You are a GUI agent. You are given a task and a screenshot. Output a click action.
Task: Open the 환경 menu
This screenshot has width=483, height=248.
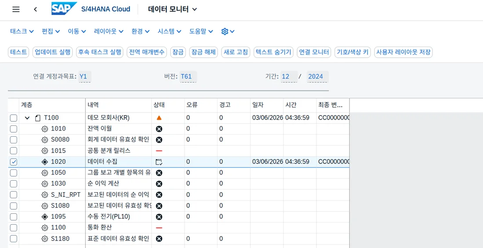click(141, 31)
